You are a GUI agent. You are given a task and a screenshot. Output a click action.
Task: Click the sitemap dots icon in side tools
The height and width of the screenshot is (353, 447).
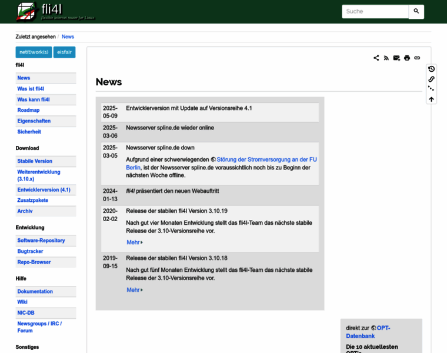point(431,89)
